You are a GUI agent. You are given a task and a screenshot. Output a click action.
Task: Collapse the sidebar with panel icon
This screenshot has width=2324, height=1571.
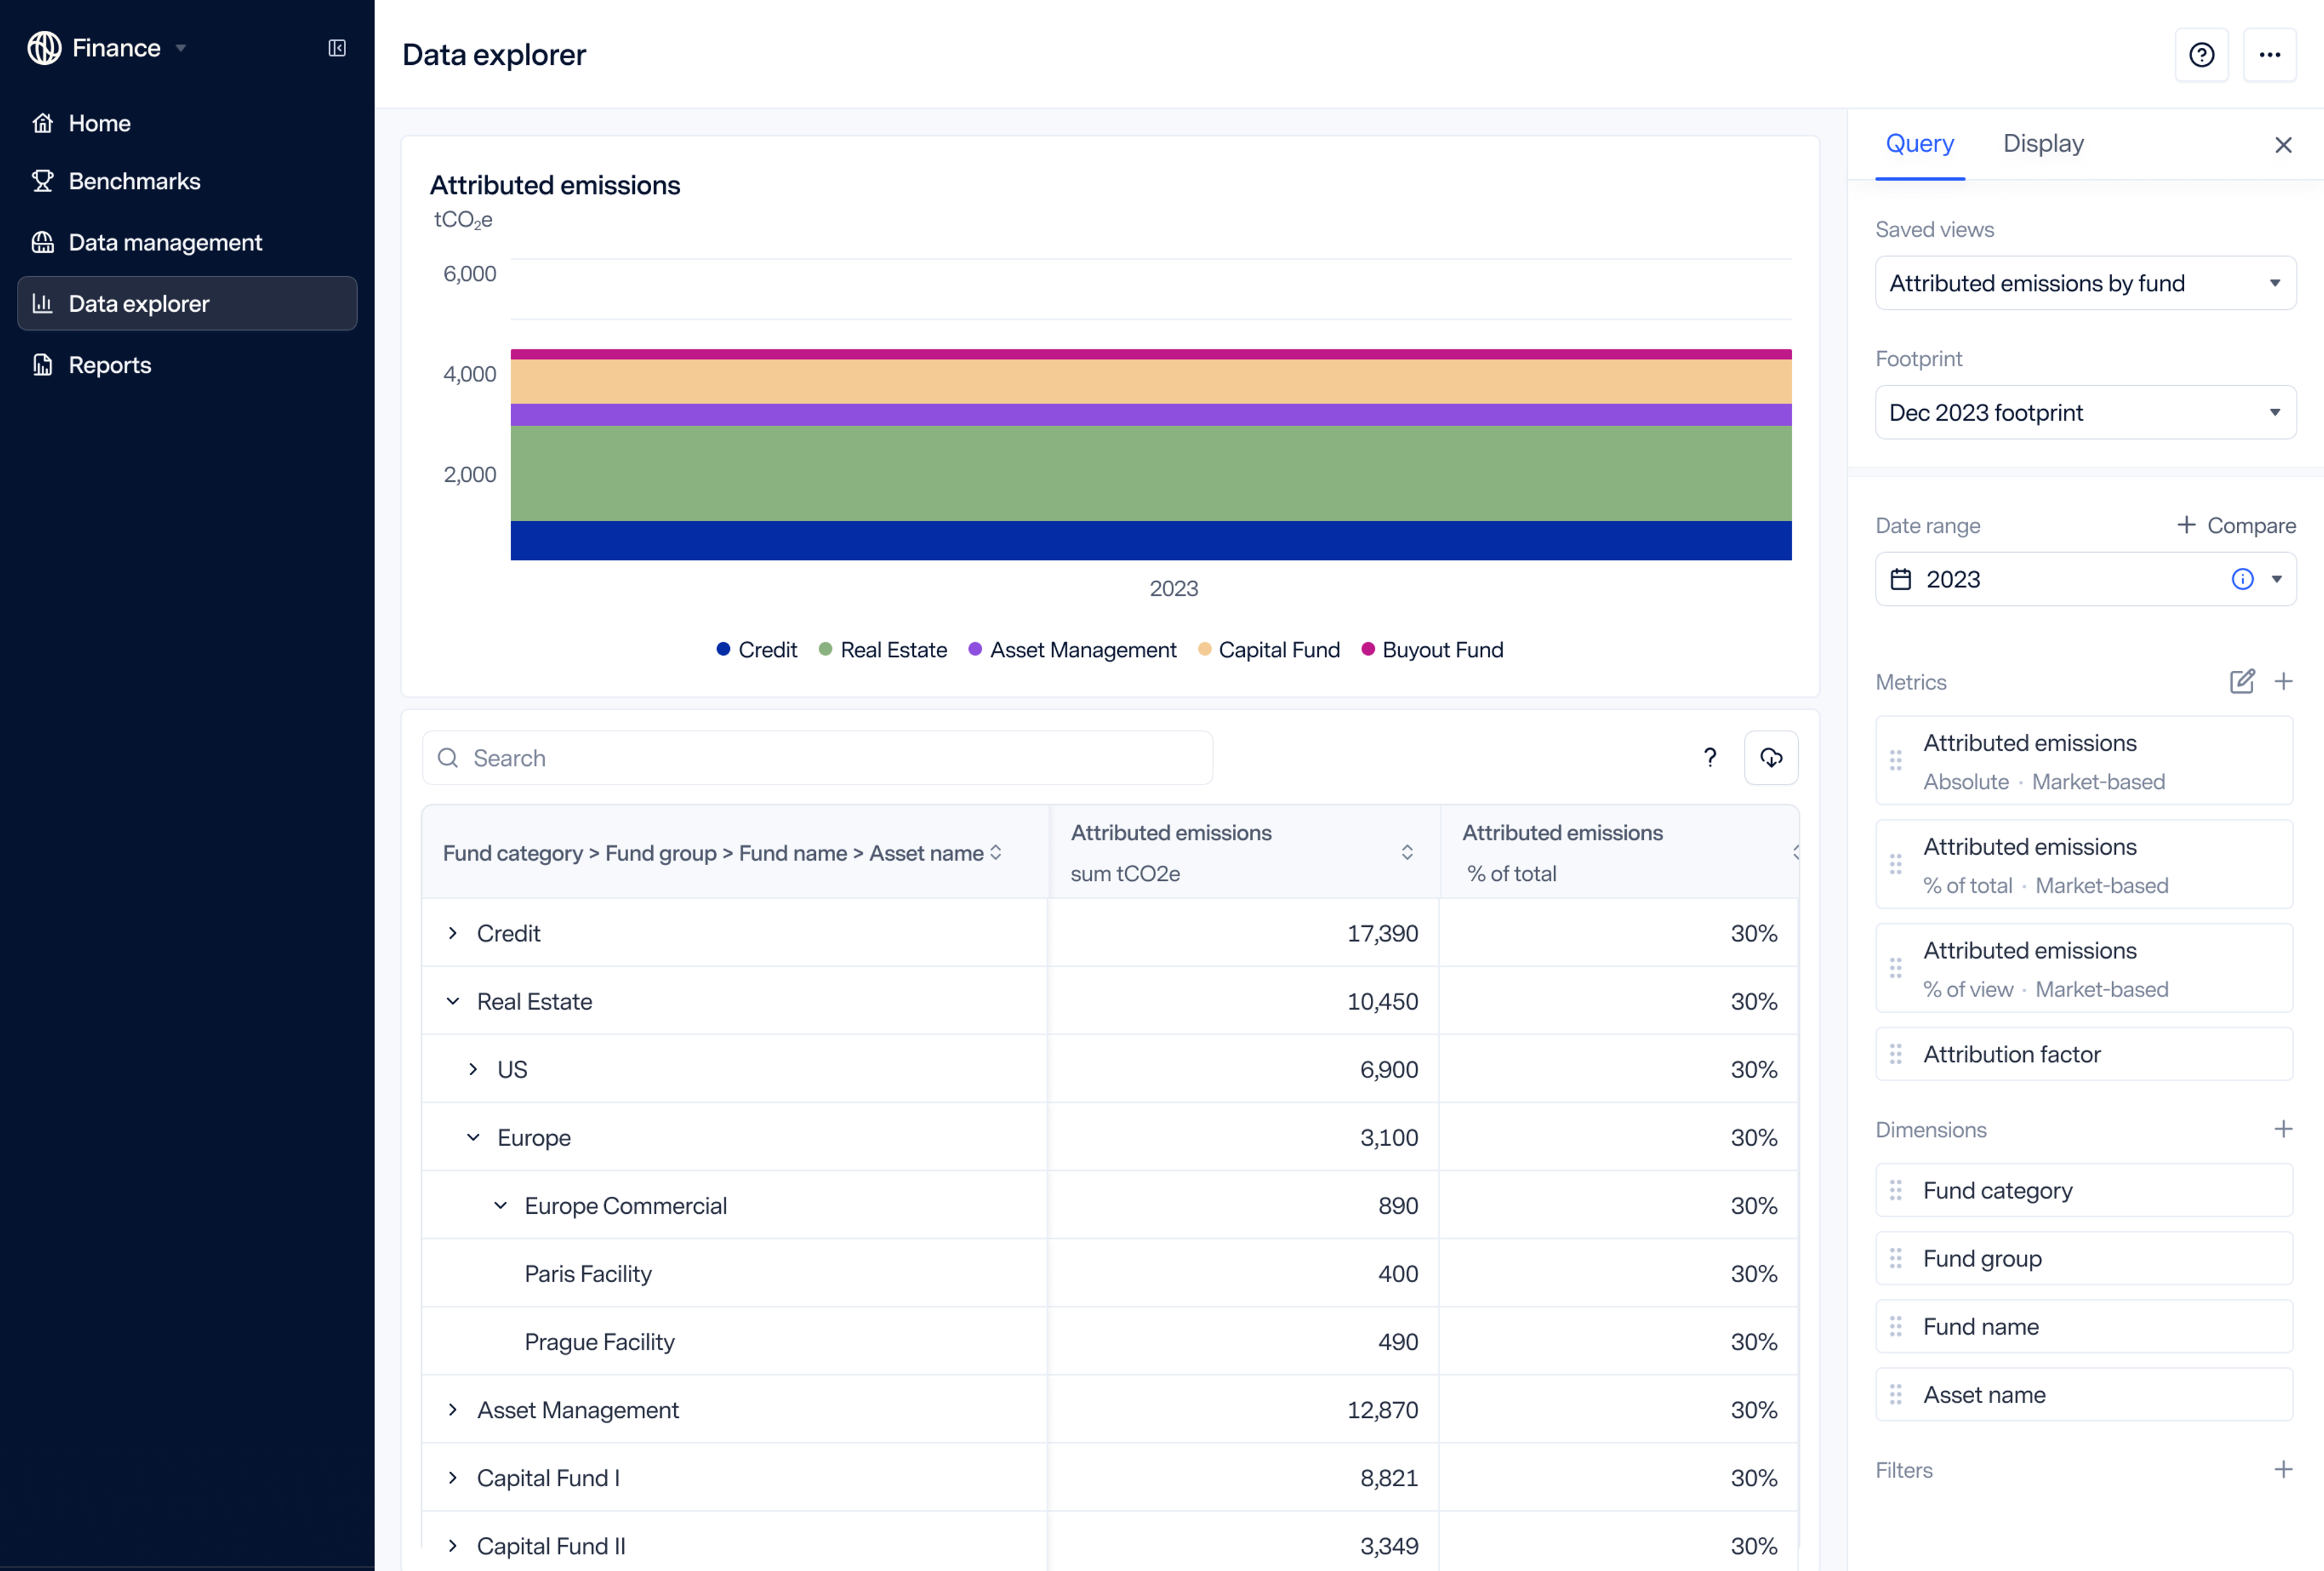tap(337, 48)
